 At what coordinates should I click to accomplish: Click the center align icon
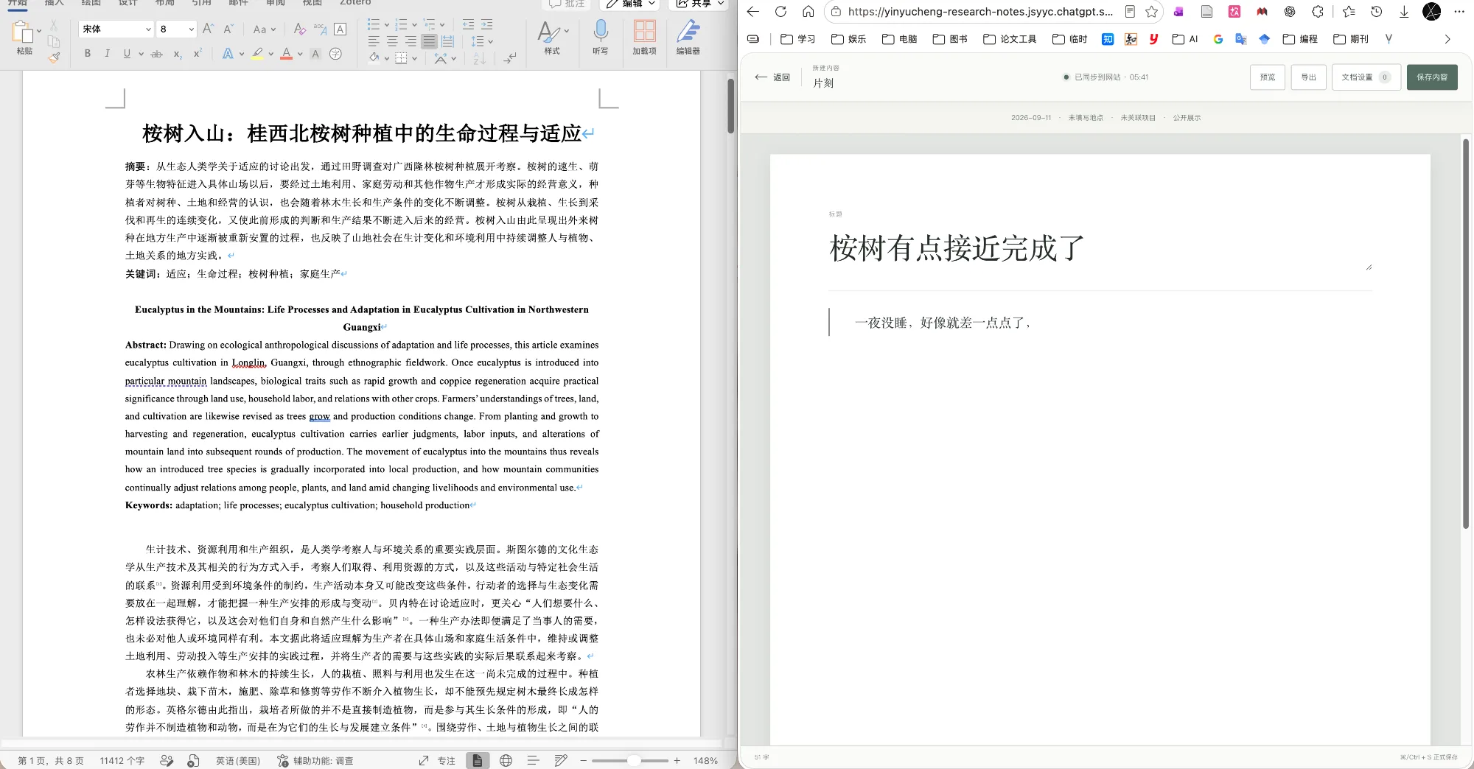pos(392,41)
